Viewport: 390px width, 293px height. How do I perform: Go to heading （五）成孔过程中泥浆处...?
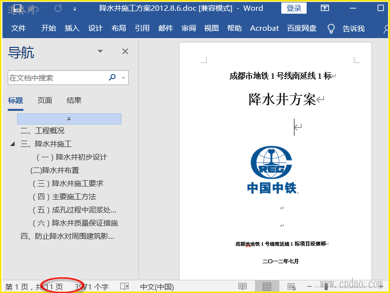75,210
